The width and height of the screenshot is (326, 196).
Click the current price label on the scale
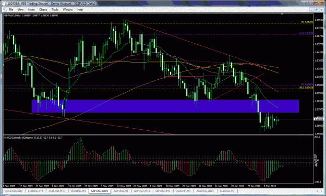tap(318, 119)
